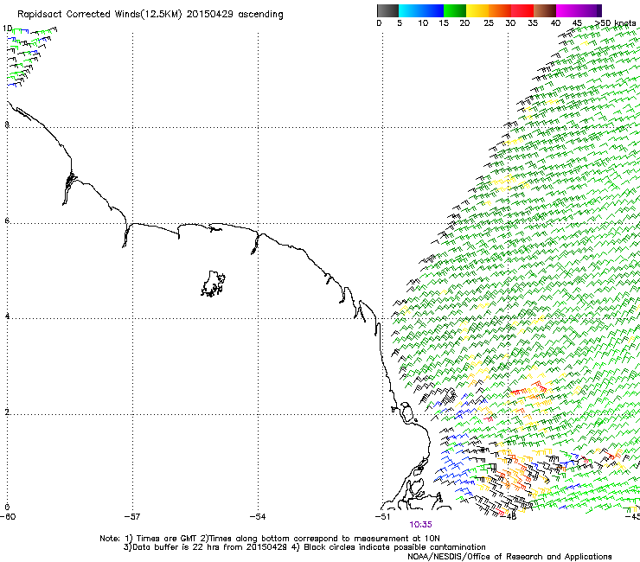Click the purple "10:35" swath time label
This screenshot has width=640, height=562.
421,525
